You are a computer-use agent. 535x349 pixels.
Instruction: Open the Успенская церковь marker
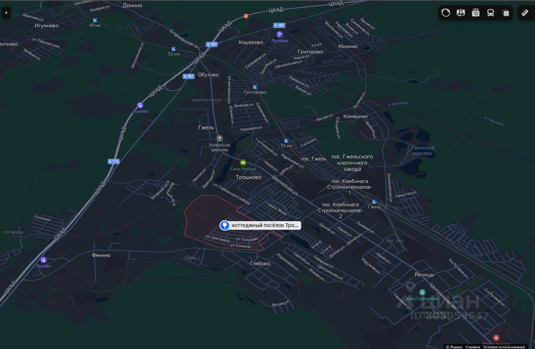219,138
